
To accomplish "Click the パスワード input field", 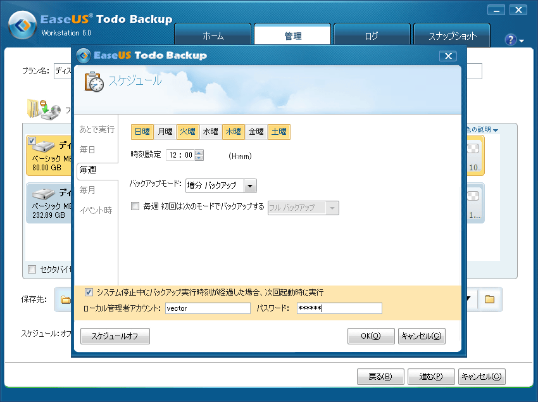I will click(339, 308).
